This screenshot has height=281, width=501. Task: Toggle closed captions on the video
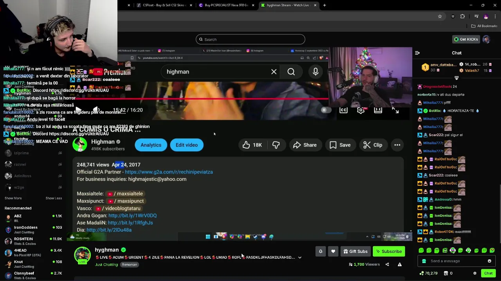coord(343,110)
